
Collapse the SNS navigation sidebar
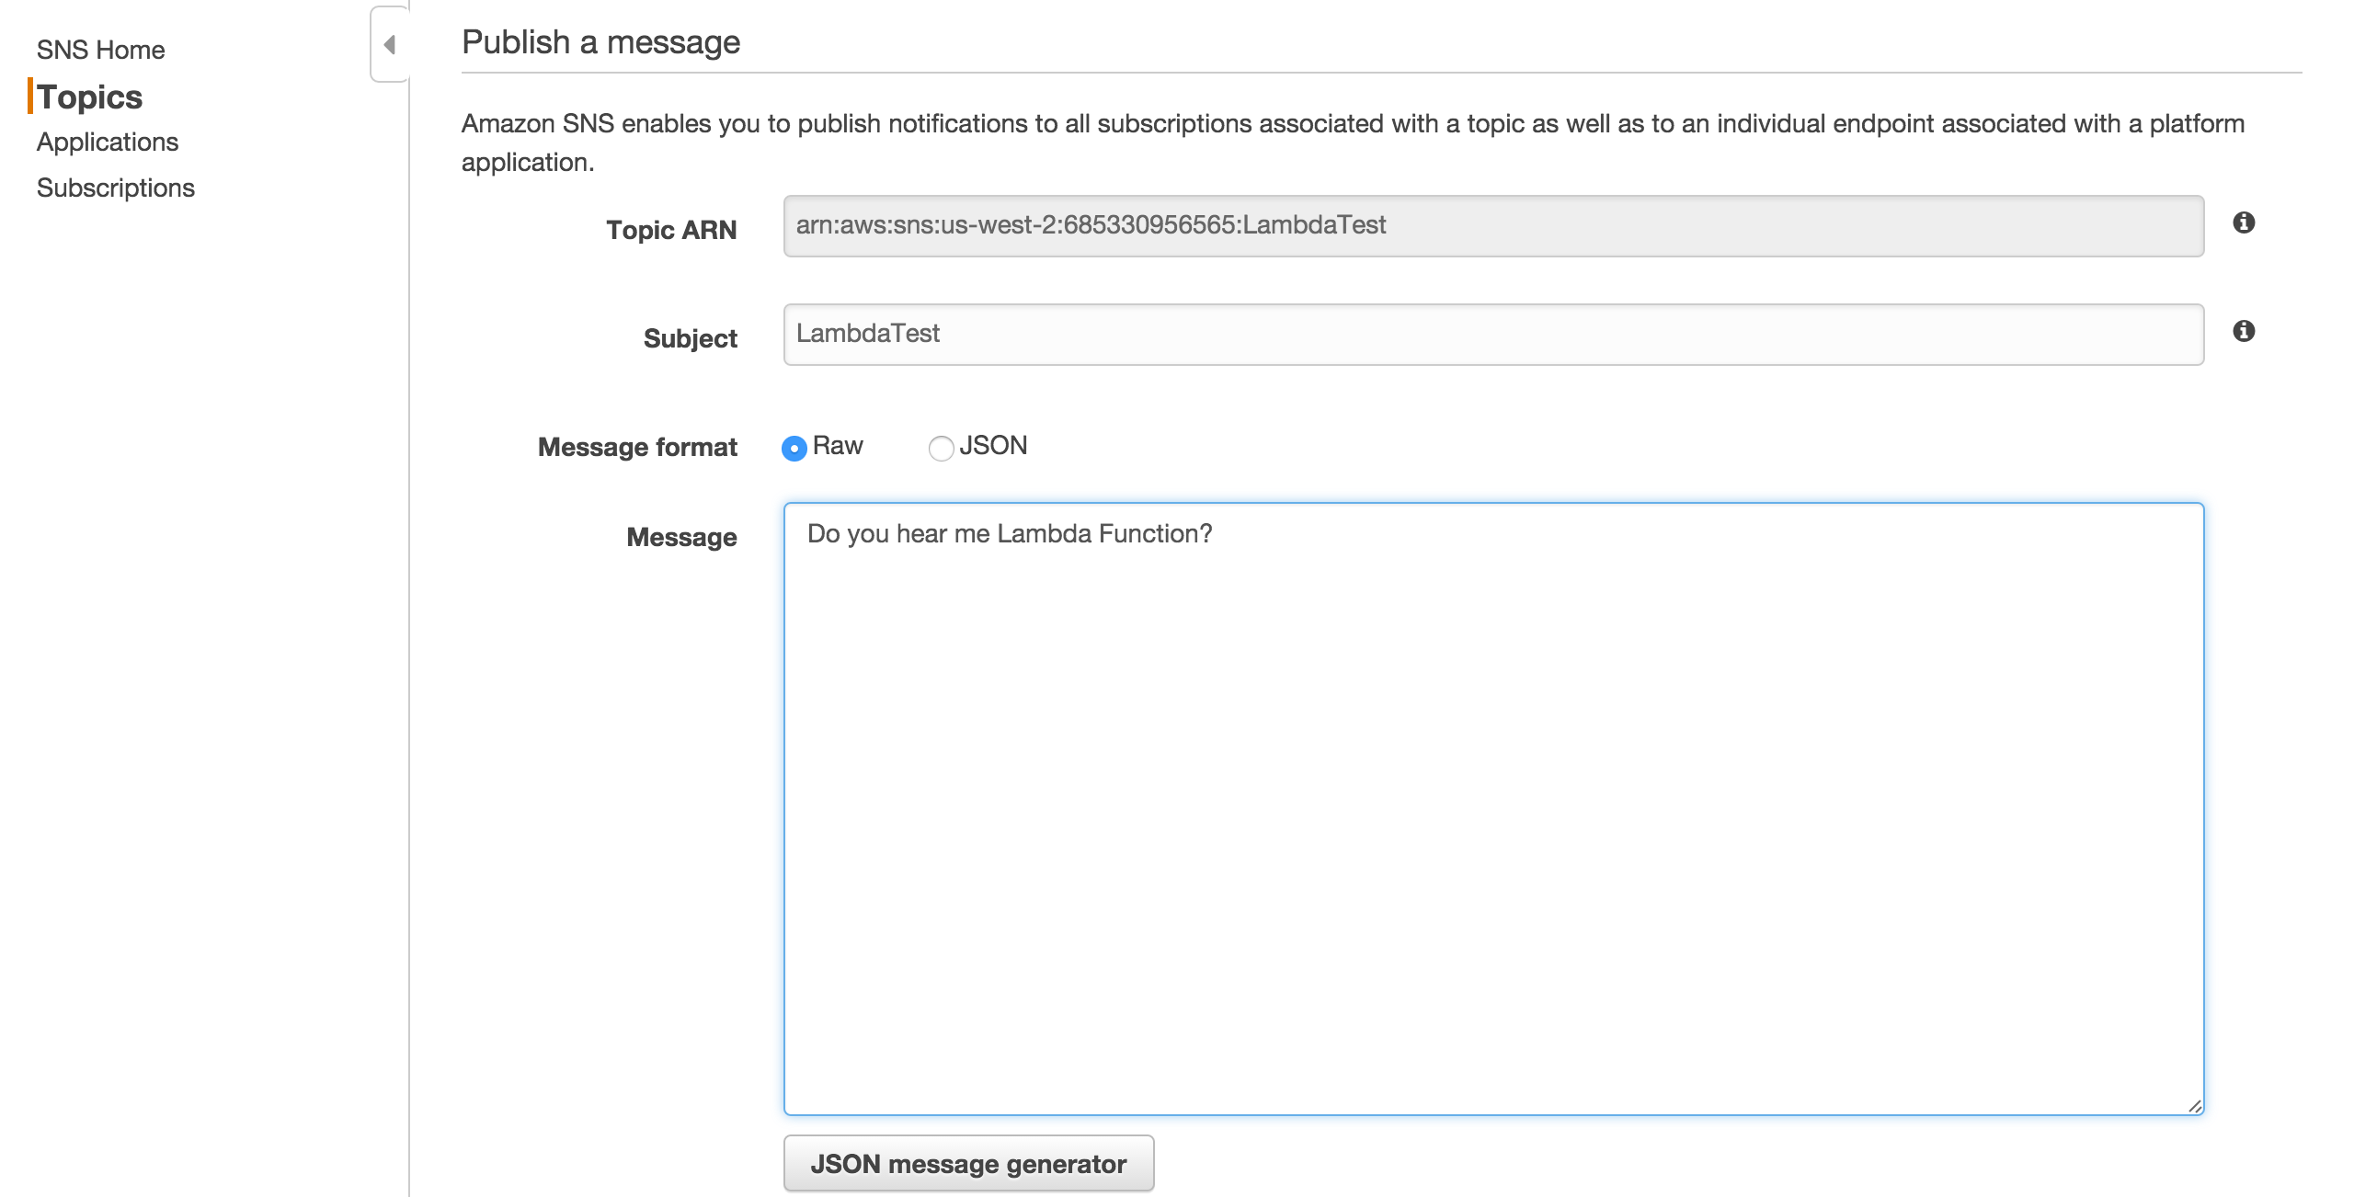point(389,42)
